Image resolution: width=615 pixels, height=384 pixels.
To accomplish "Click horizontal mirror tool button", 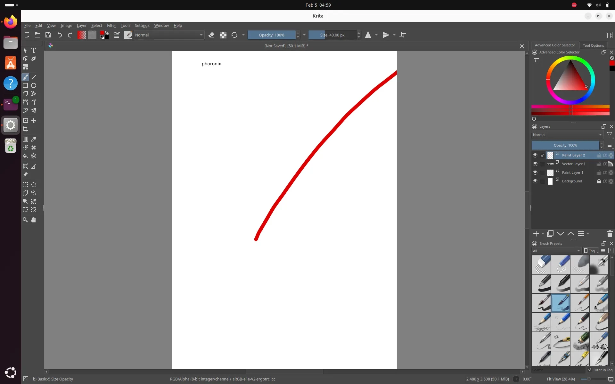I will click(x=368, y=35).
